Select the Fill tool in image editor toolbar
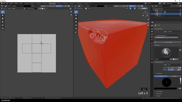The width and height of the screenshot is (182, 102). (x=3, y=25)
